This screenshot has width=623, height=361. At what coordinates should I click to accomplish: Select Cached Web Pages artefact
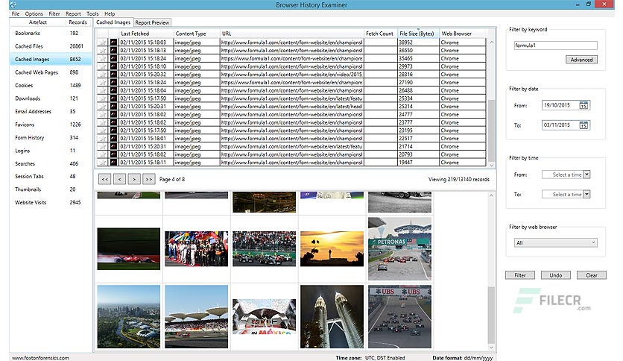pos(51,72)
